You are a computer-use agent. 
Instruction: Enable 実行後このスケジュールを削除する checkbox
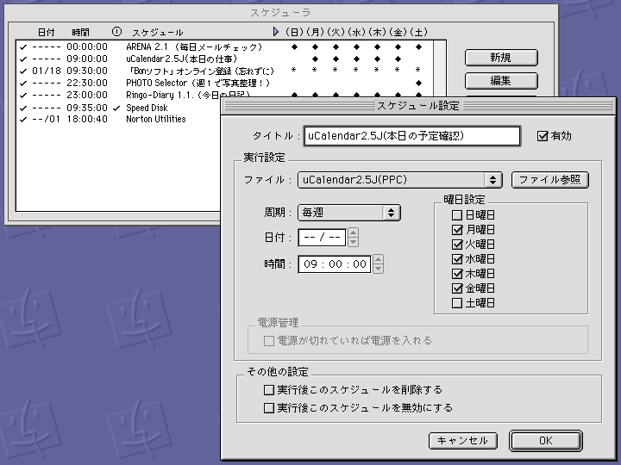tap(269, 390)
